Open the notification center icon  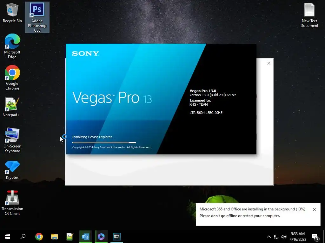[315, 237]
